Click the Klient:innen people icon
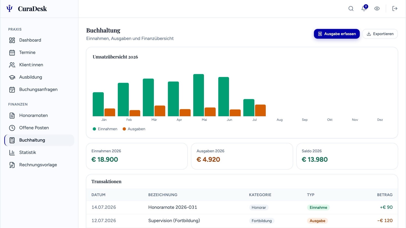Viewport: 406px width, 228px height. coord(12,65)
